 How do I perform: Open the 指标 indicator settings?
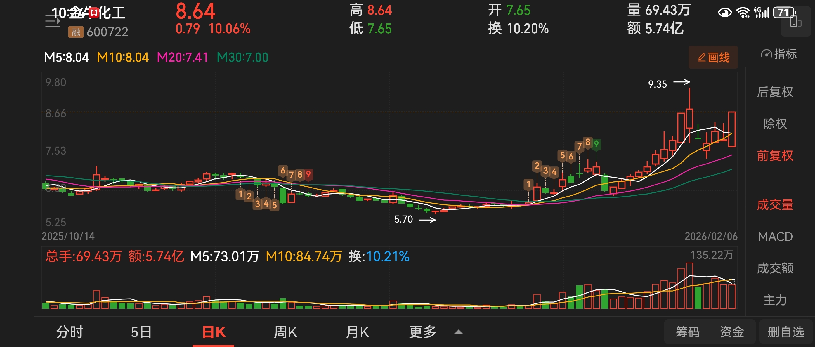point(779,54)
